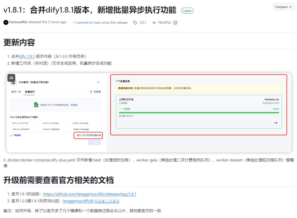Click the 浏览 browse link
Viewport: 297px width, 218px height.
(75, 105)
